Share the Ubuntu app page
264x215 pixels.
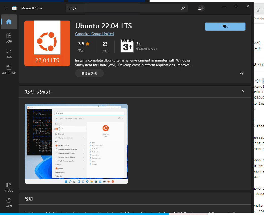(x=241, y=73)
